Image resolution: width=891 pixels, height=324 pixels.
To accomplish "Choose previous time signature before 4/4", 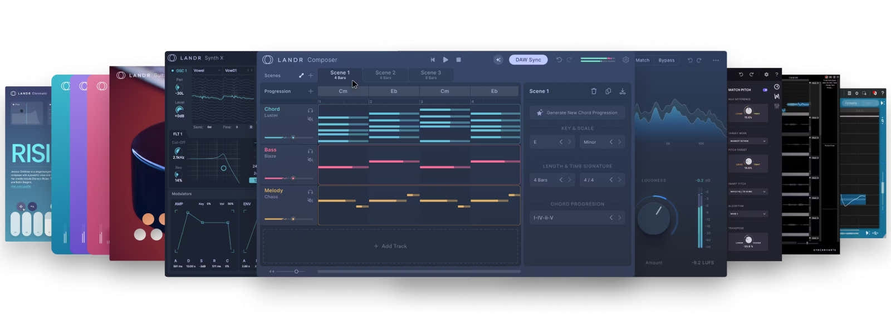I will pos(611,180).
